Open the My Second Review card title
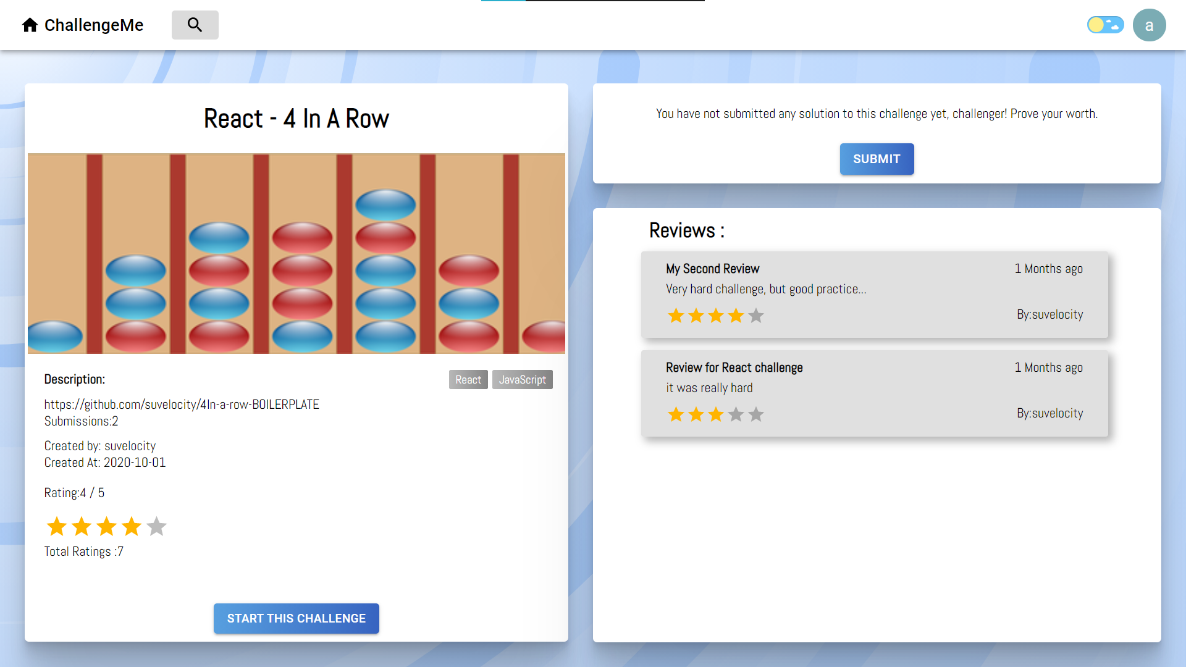Image resolution: width=1186 pixels, height=667 pixels. tap(712, 269)
